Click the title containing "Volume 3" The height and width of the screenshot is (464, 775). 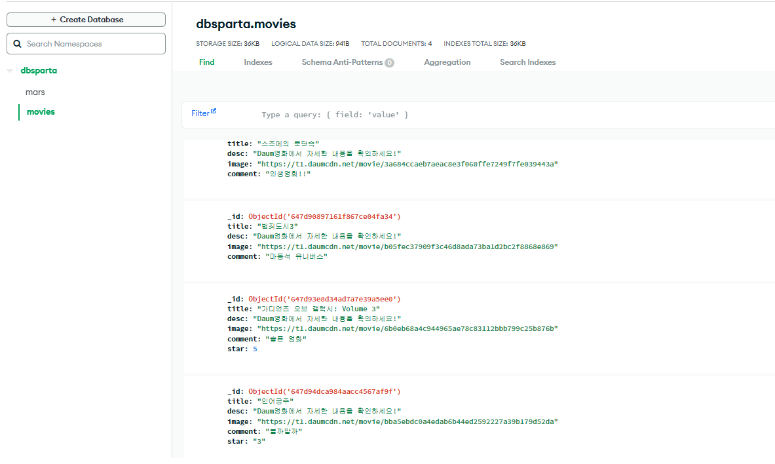(318, 309)
